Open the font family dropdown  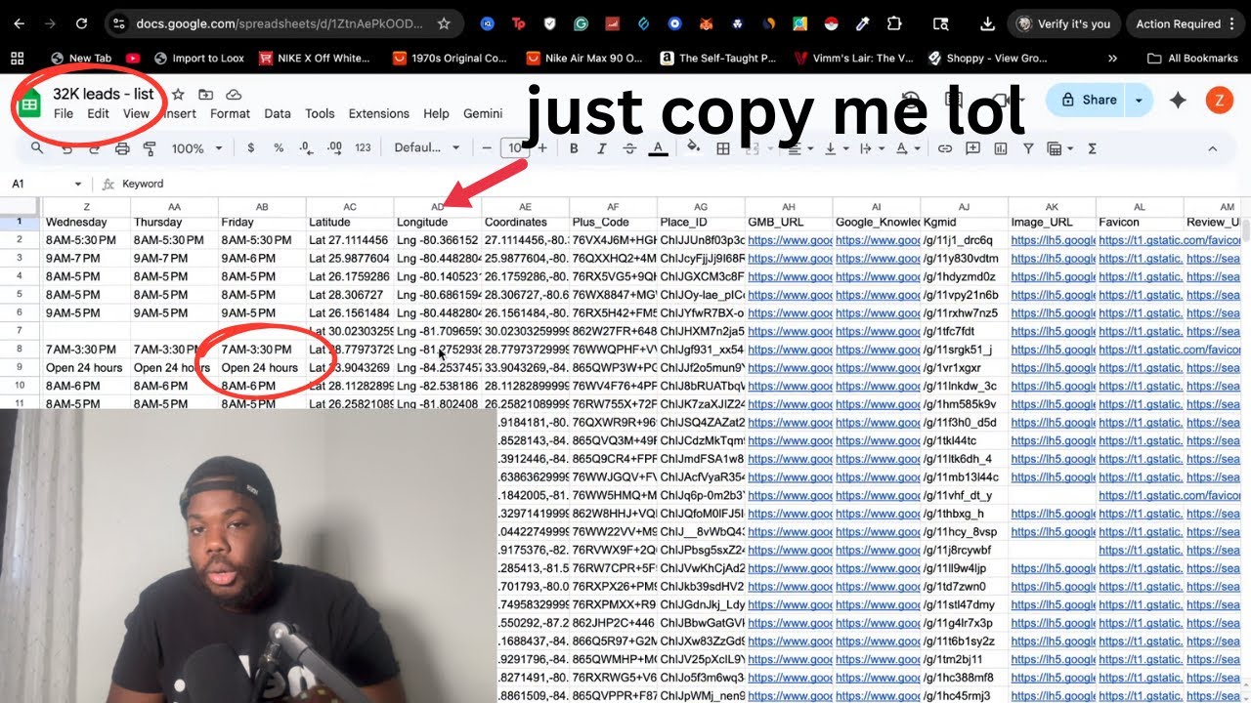coord(426,148)
